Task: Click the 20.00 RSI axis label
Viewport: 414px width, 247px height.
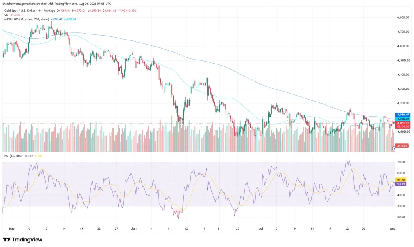Action: click(401, 217)
